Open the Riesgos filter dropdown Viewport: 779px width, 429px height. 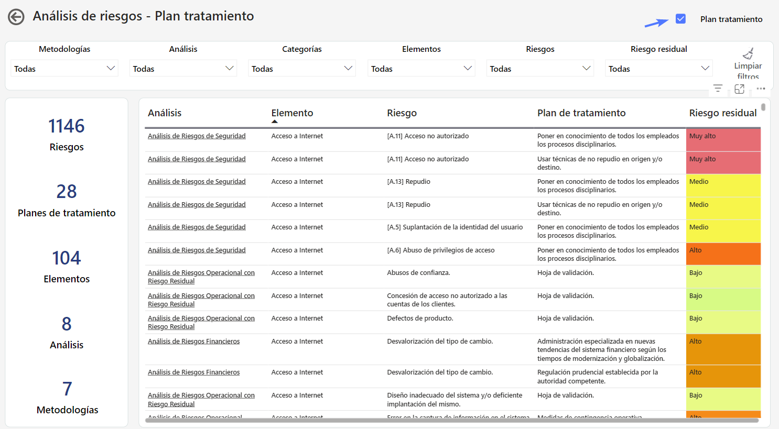click(x=540, y=69)
